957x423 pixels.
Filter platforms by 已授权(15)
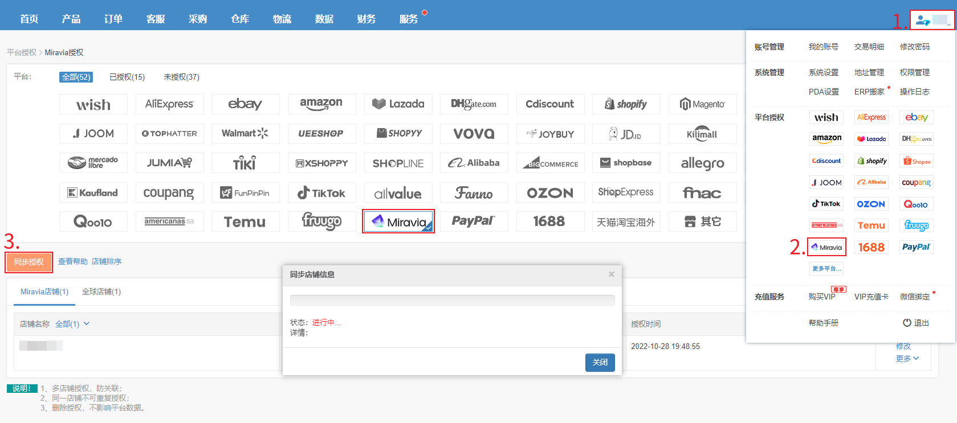(x=127, y=77)
